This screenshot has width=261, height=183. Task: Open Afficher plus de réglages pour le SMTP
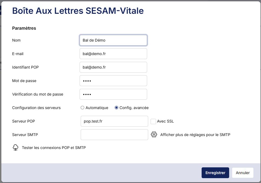pos(195,135)
